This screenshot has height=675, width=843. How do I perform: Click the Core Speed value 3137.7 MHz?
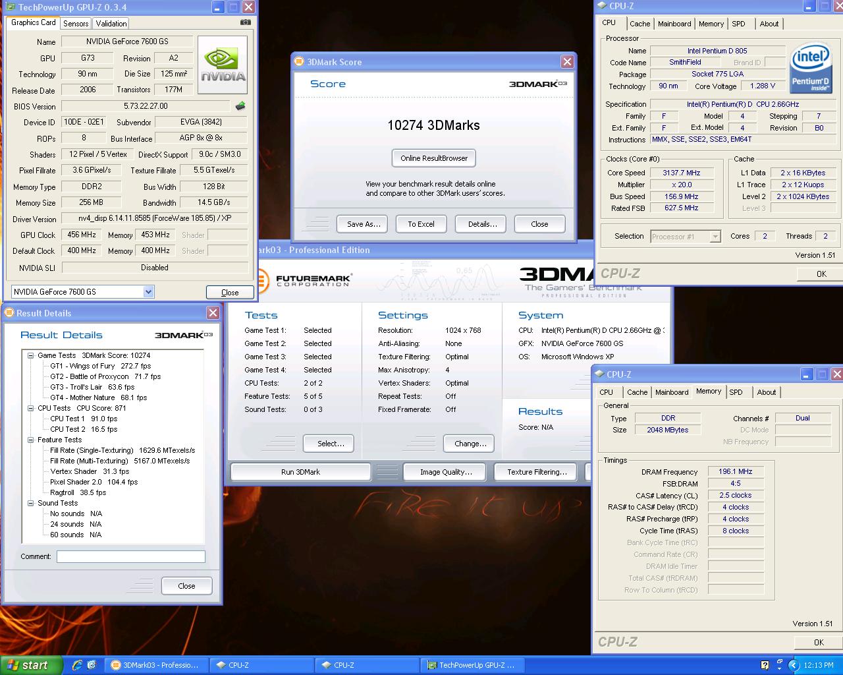tap(682, 173)
